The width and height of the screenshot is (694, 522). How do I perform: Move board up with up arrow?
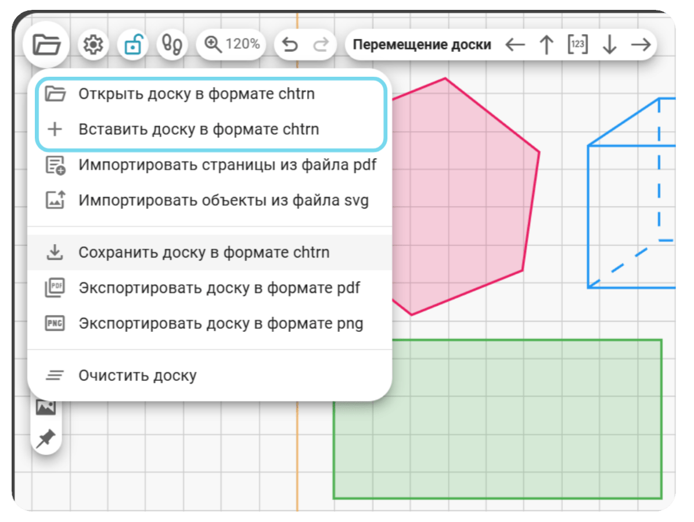pyautogui.click(x=546, y=44)
